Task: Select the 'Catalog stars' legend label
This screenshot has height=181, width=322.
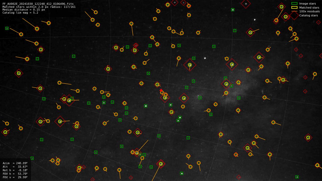Action: coord(308,15)
